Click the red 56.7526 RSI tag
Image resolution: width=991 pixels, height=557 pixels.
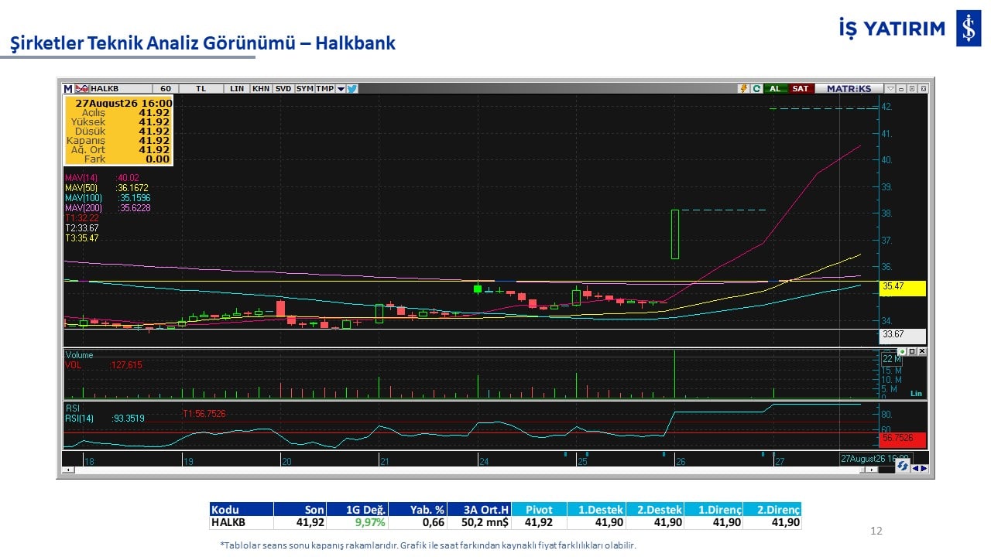[x=903, y=439]
